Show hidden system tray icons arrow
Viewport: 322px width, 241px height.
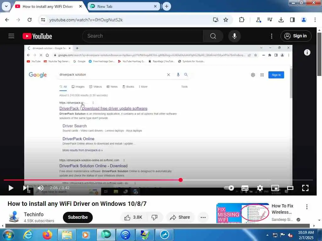point(267,235)
